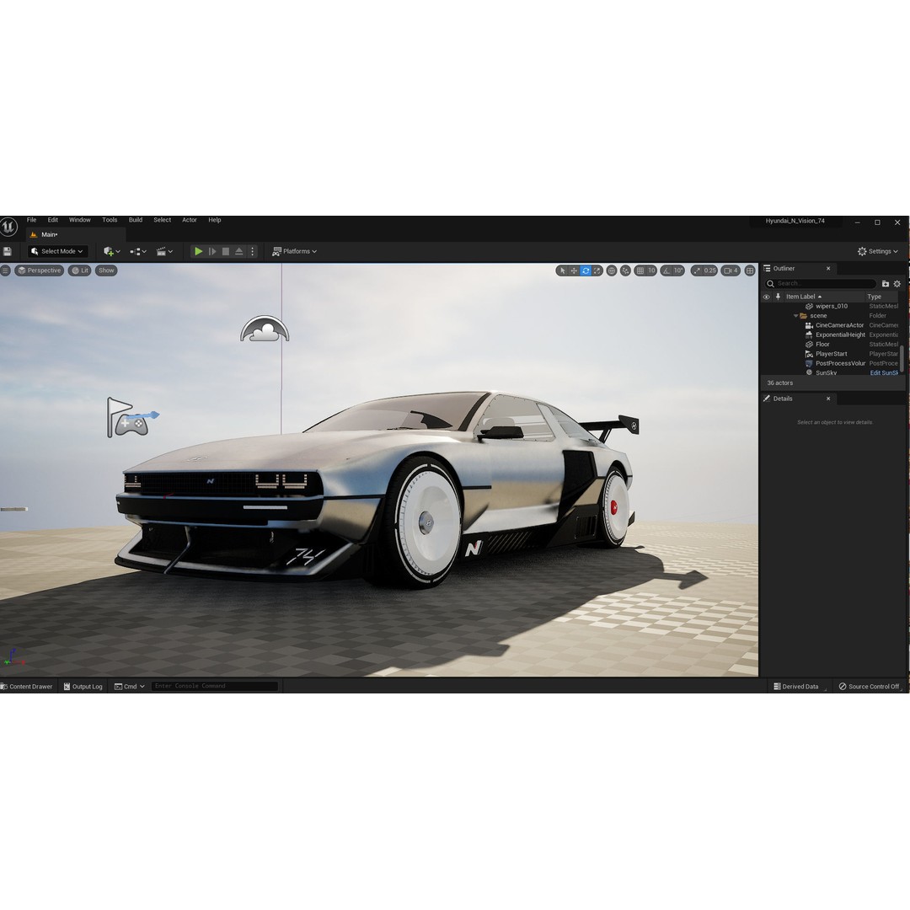This screenshot has width=910, height=910.
Task: Close the Details panel tab
Action: pyautogui.click(x=828, y=399)
